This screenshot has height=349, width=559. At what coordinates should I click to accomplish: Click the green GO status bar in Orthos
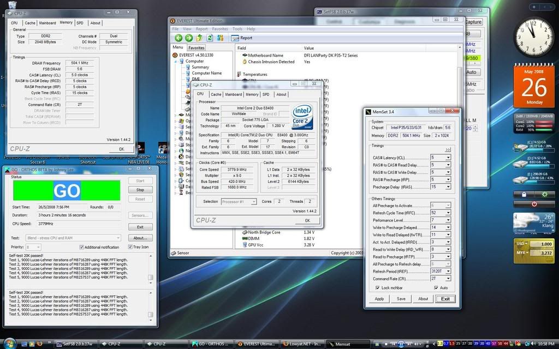[67, 191]
